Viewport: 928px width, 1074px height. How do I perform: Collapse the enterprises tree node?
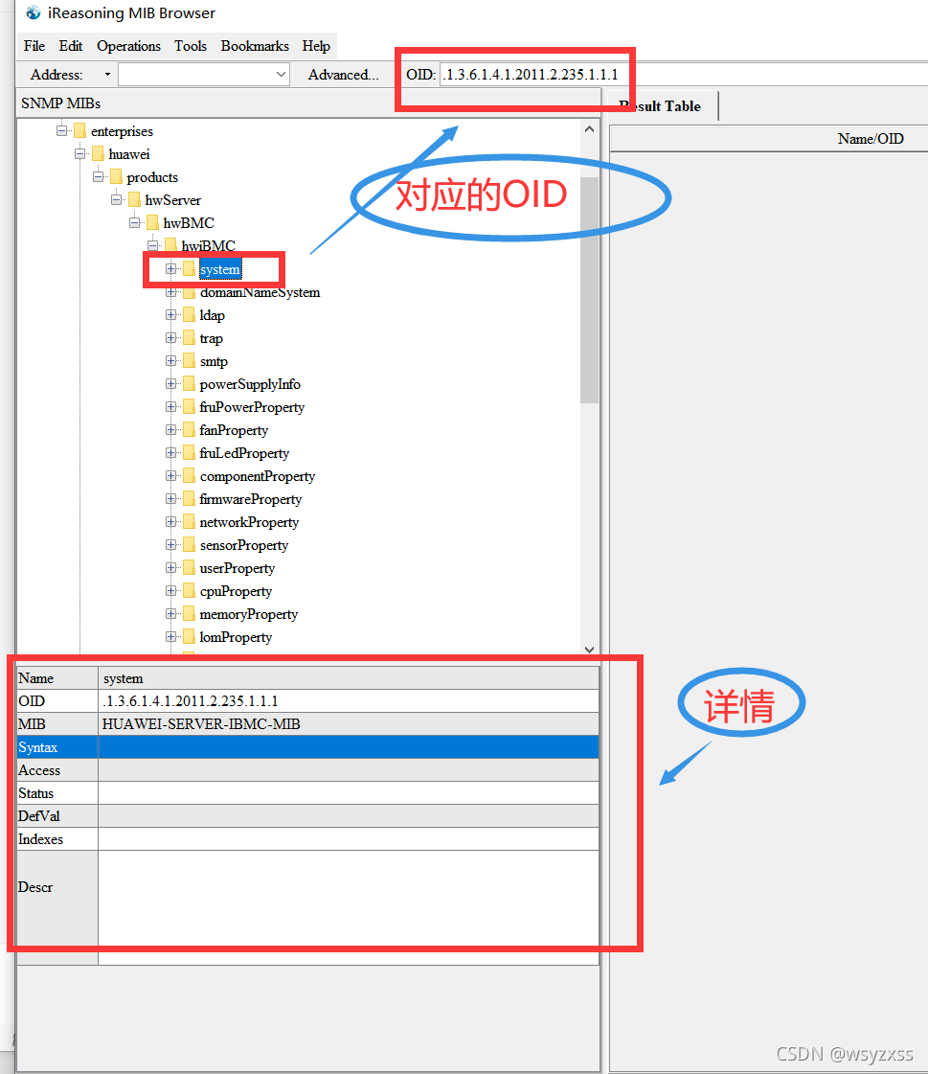(61, 130)
